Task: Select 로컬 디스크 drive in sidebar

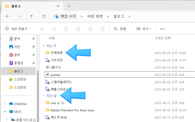Action: [23, 120]
